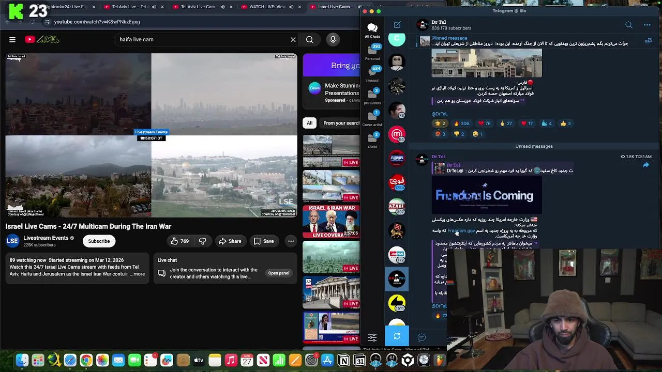Search within the Dr Tel channel

point(629,25)
